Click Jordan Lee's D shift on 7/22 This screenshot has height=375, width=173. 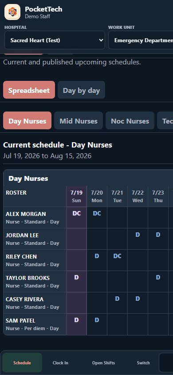click(138, 235)
